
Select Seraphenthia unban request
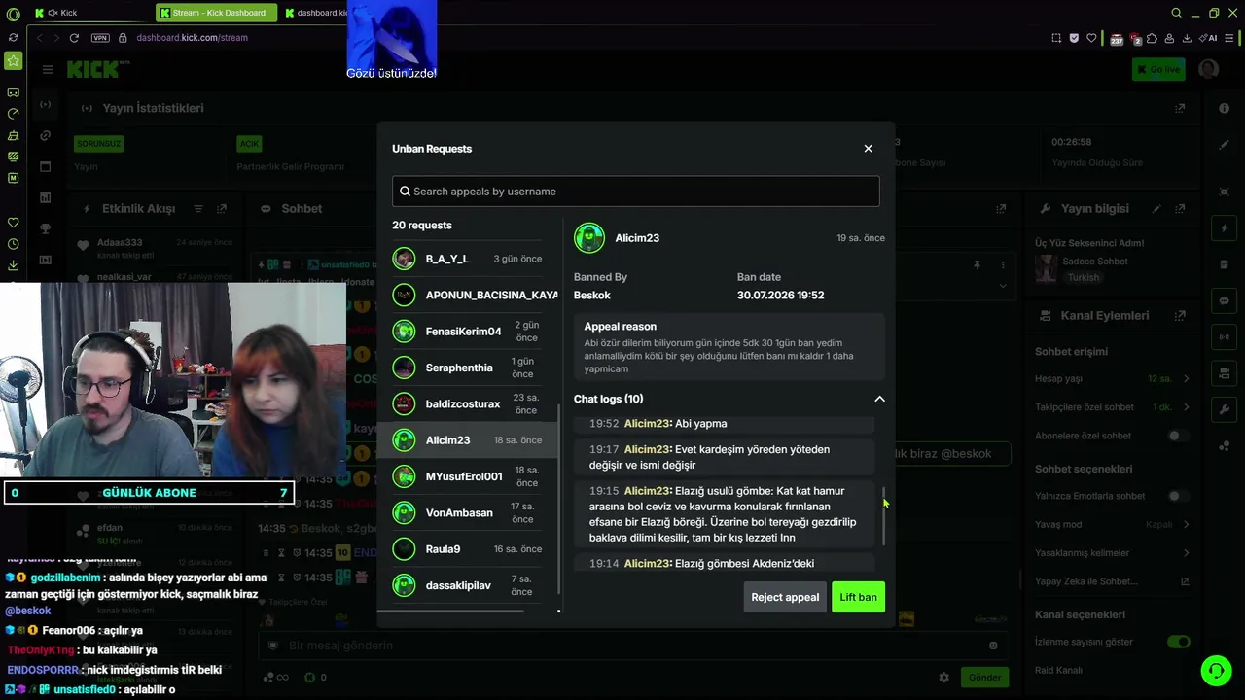coord(468,367)
